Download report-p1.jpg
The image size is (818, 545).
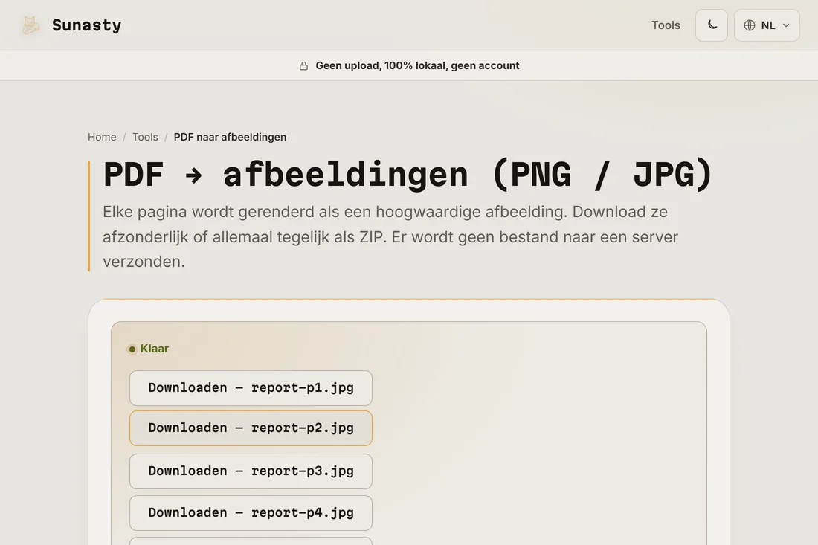pyautogui.click(x=251, y=388)
